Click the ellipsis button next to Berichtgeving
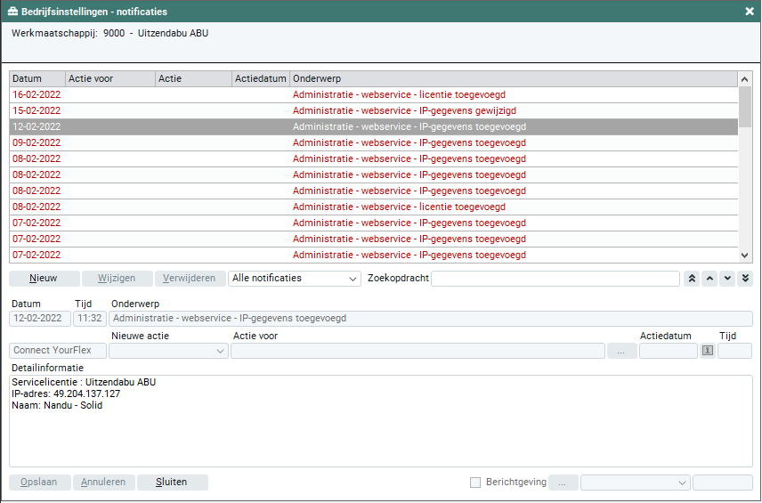The height and width of the screenshot is (503, 762). (563, 483)
